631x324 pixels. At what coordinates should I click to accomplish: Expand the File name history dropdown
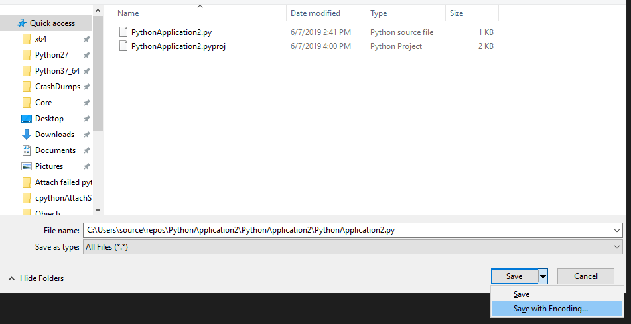[617, 231]
